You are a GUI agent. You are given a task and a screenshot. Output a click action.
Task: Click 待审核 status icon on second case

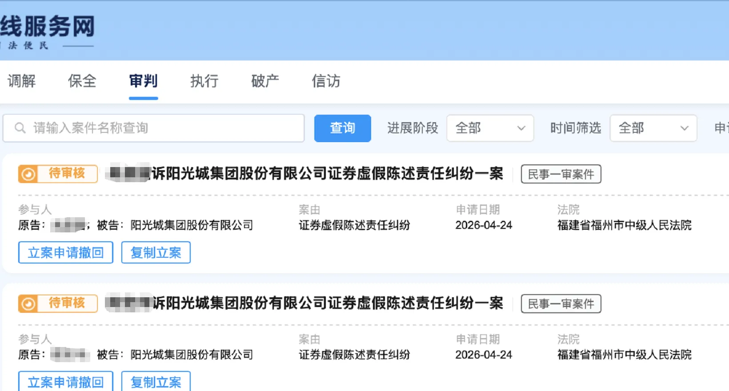(28, 303)
